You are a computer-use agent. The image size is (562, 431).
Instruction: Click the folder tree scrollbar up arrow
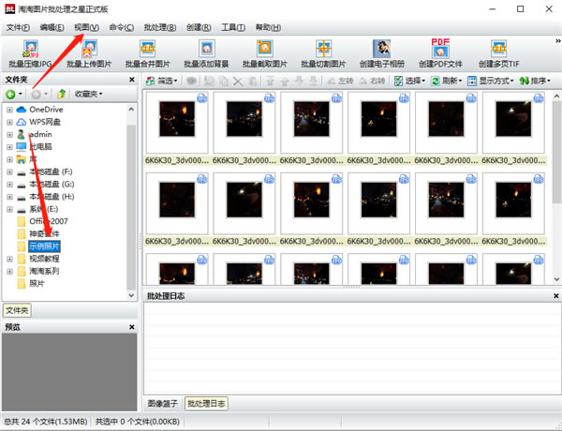click(131, 109)
